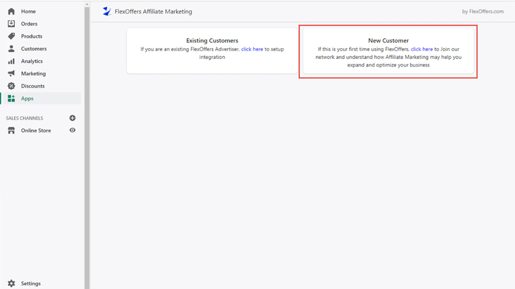The height and width of the screenshot is (289, 515).
Task: Click the Existing Customers card heading
Action: [x=212, y=41]
